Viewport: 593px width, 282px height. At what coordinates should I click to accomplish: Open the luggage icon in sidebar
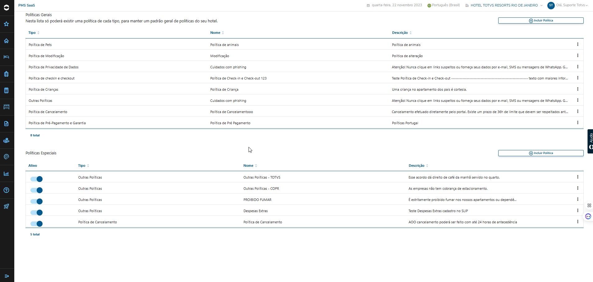[x=6, y=74]
